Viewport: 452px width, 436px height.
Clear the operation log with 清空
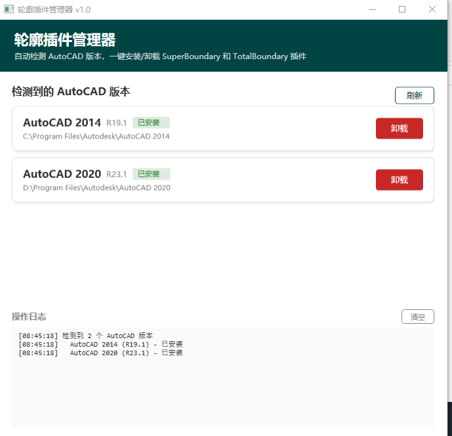(x=418, y=316)
